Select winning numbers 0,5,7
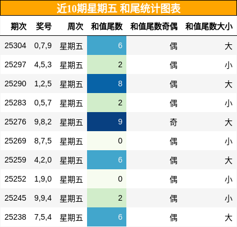Viewport: 237px width, 227px height. (43, 103)
